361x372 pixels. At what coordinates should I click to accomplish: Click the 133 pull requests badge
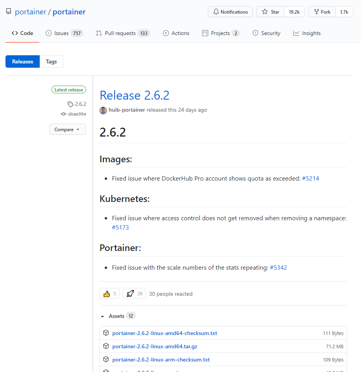[x=144, y=33]
